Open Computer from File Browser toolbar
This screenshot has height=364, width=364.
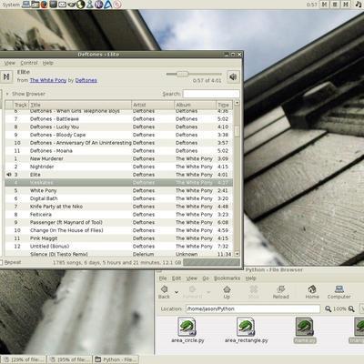tap(339, 292)
